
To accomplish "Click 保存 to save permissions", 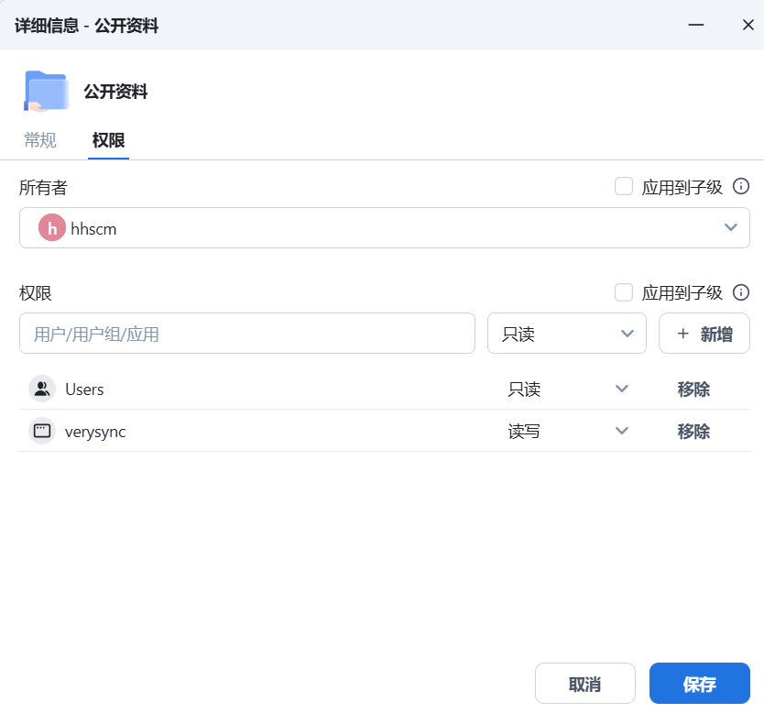I will click(699, 683).
